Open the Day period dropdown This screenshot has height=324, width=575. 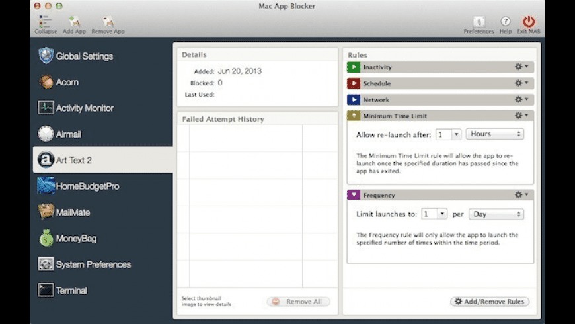[496, 214]
